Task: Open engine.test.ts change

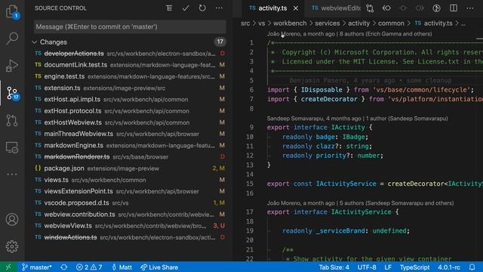Action: click(x=129, y=76)
